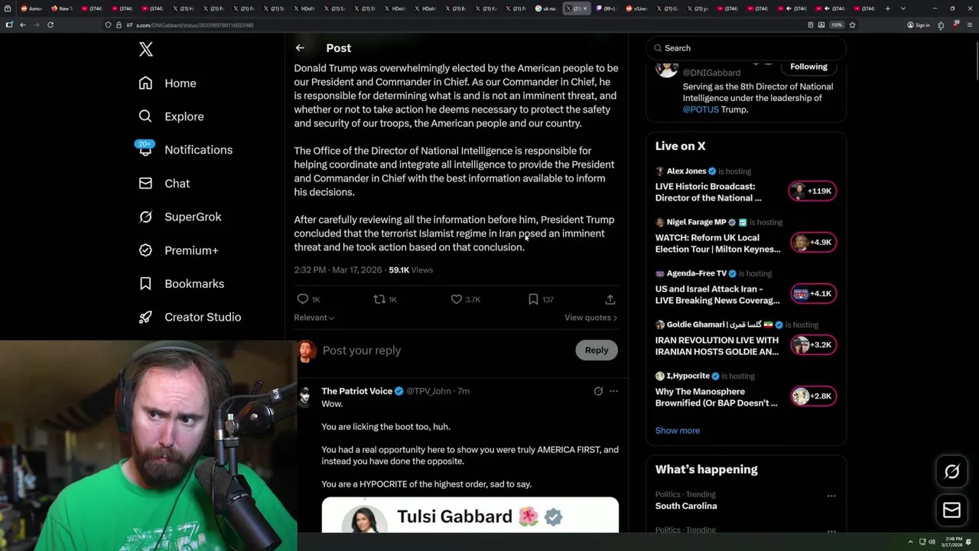Open the floating Grok button
Screen dimensions: 979x551
(951, 472)
